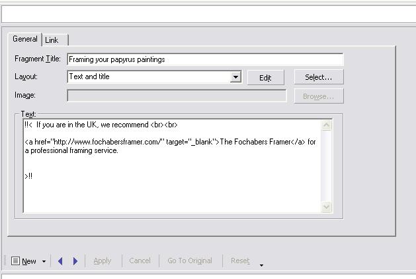This screenshot has height=279, width=416.
Task: Click the Select... button
Action: pos(319,77)
